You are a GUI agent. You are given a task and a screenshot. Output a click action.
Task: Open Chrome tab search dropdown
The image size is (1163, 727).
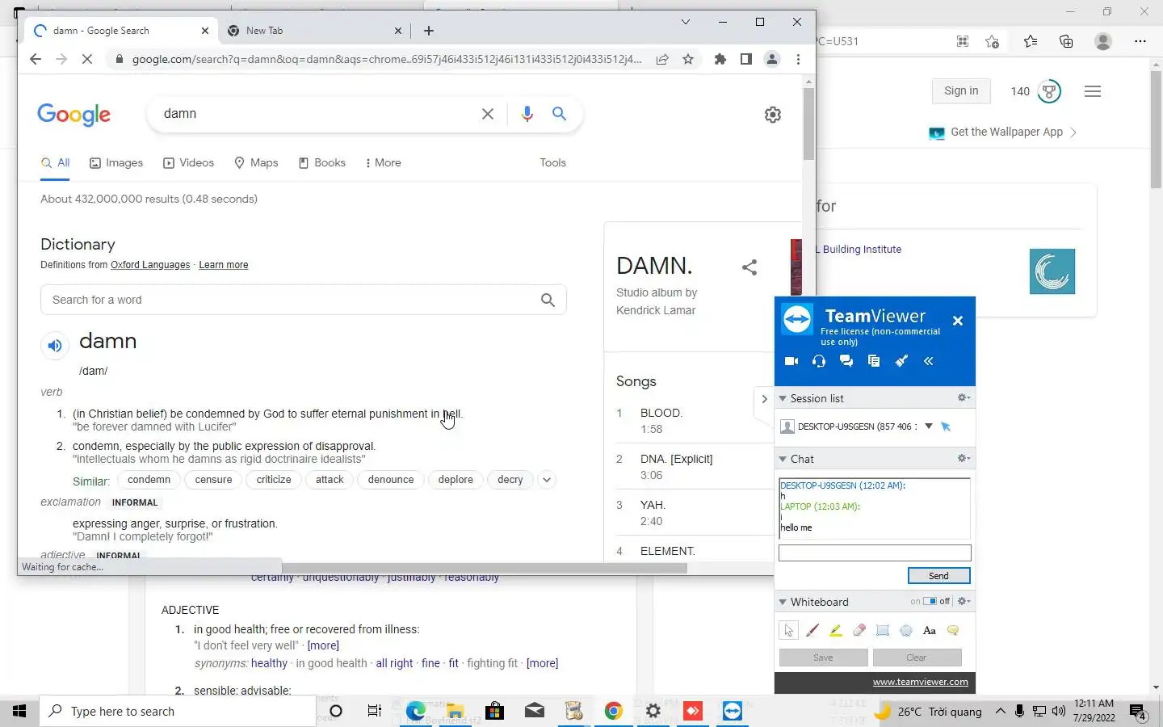(x=686, y=22)
